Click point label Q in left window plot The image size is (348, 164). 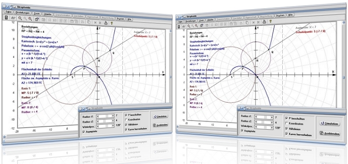coord(113,53)
